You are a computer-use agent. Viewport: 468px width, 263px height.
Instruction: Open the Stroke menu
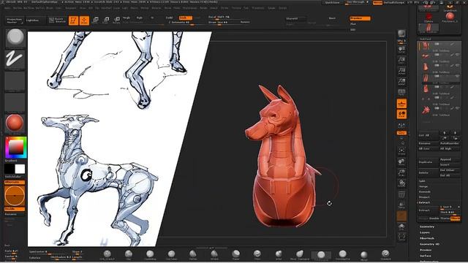tap(224, 8)
